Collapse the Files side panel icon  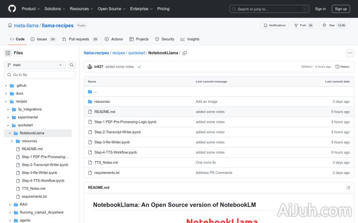click(x=8, y=53)
